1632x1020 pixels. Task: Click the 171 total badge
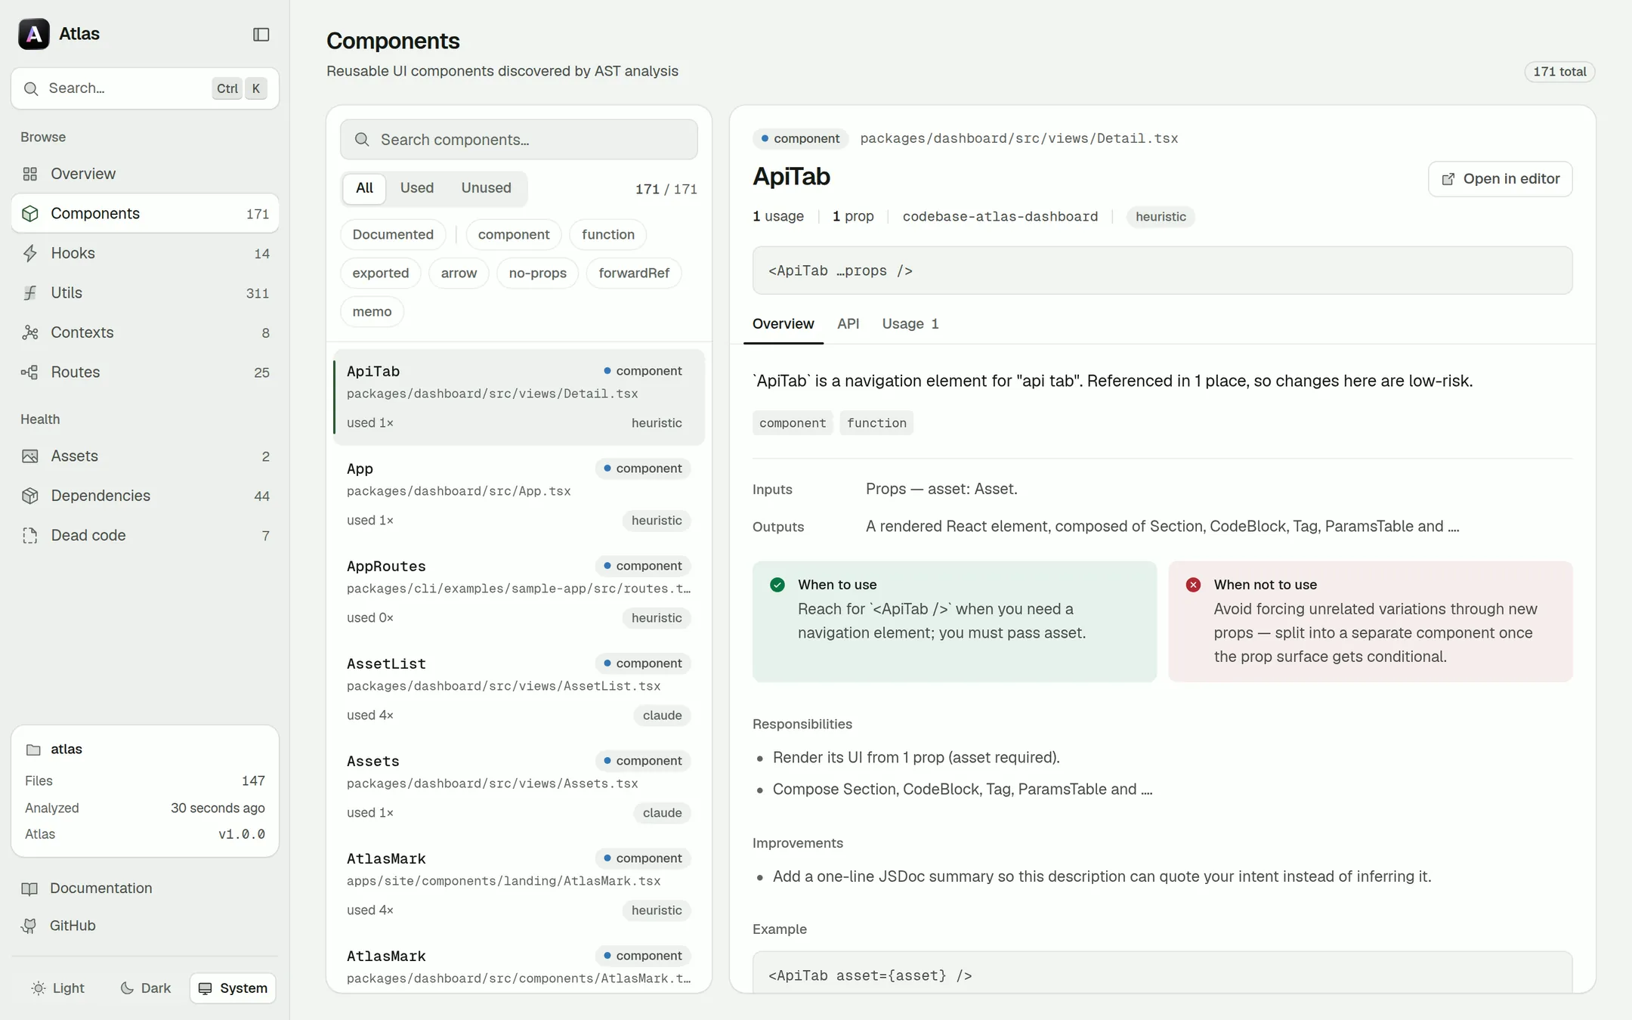click(1559, 72)
